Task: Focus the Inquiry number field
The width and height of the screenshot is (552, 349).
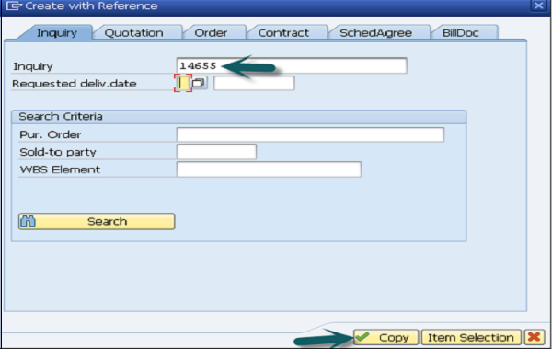Action: [x=292, y=65]
